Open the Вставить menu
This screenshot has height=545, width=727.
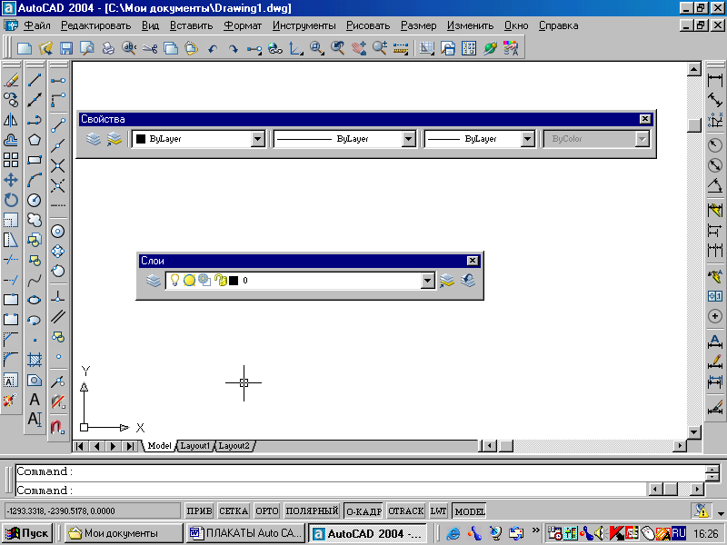click(191, 25)
